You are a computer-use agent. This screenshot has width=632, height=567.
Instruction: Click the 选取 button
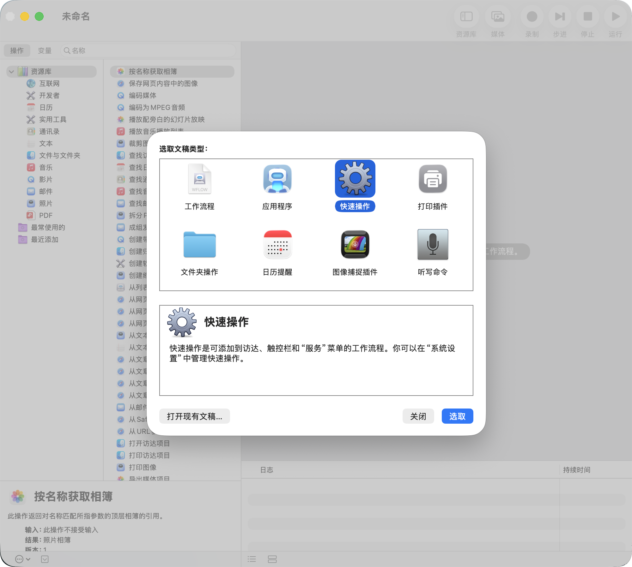(457, 416)
